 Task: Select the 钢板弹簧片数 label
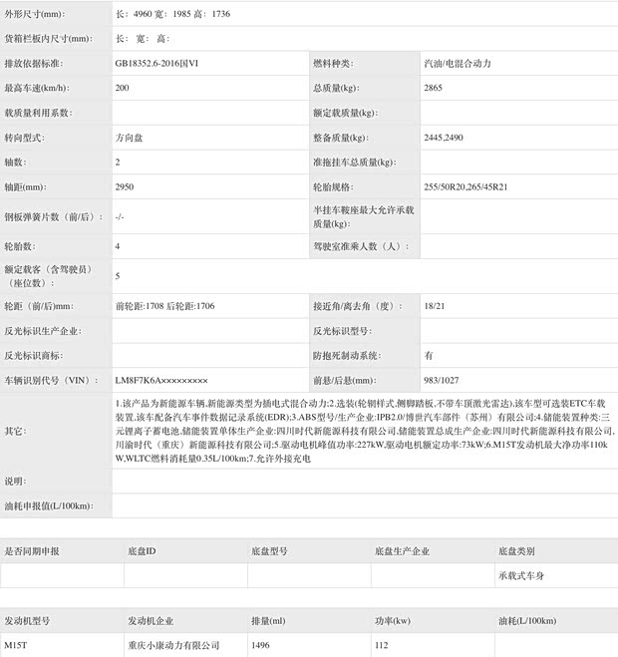click(53, 217)
